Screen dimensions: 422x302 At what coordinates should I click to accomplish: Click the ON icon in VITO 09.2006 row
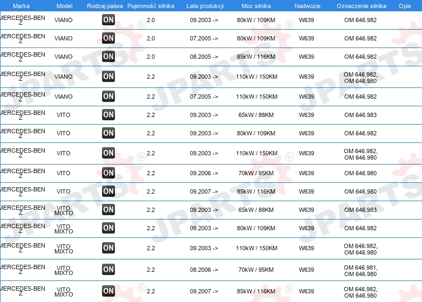(x=108, y=173)
